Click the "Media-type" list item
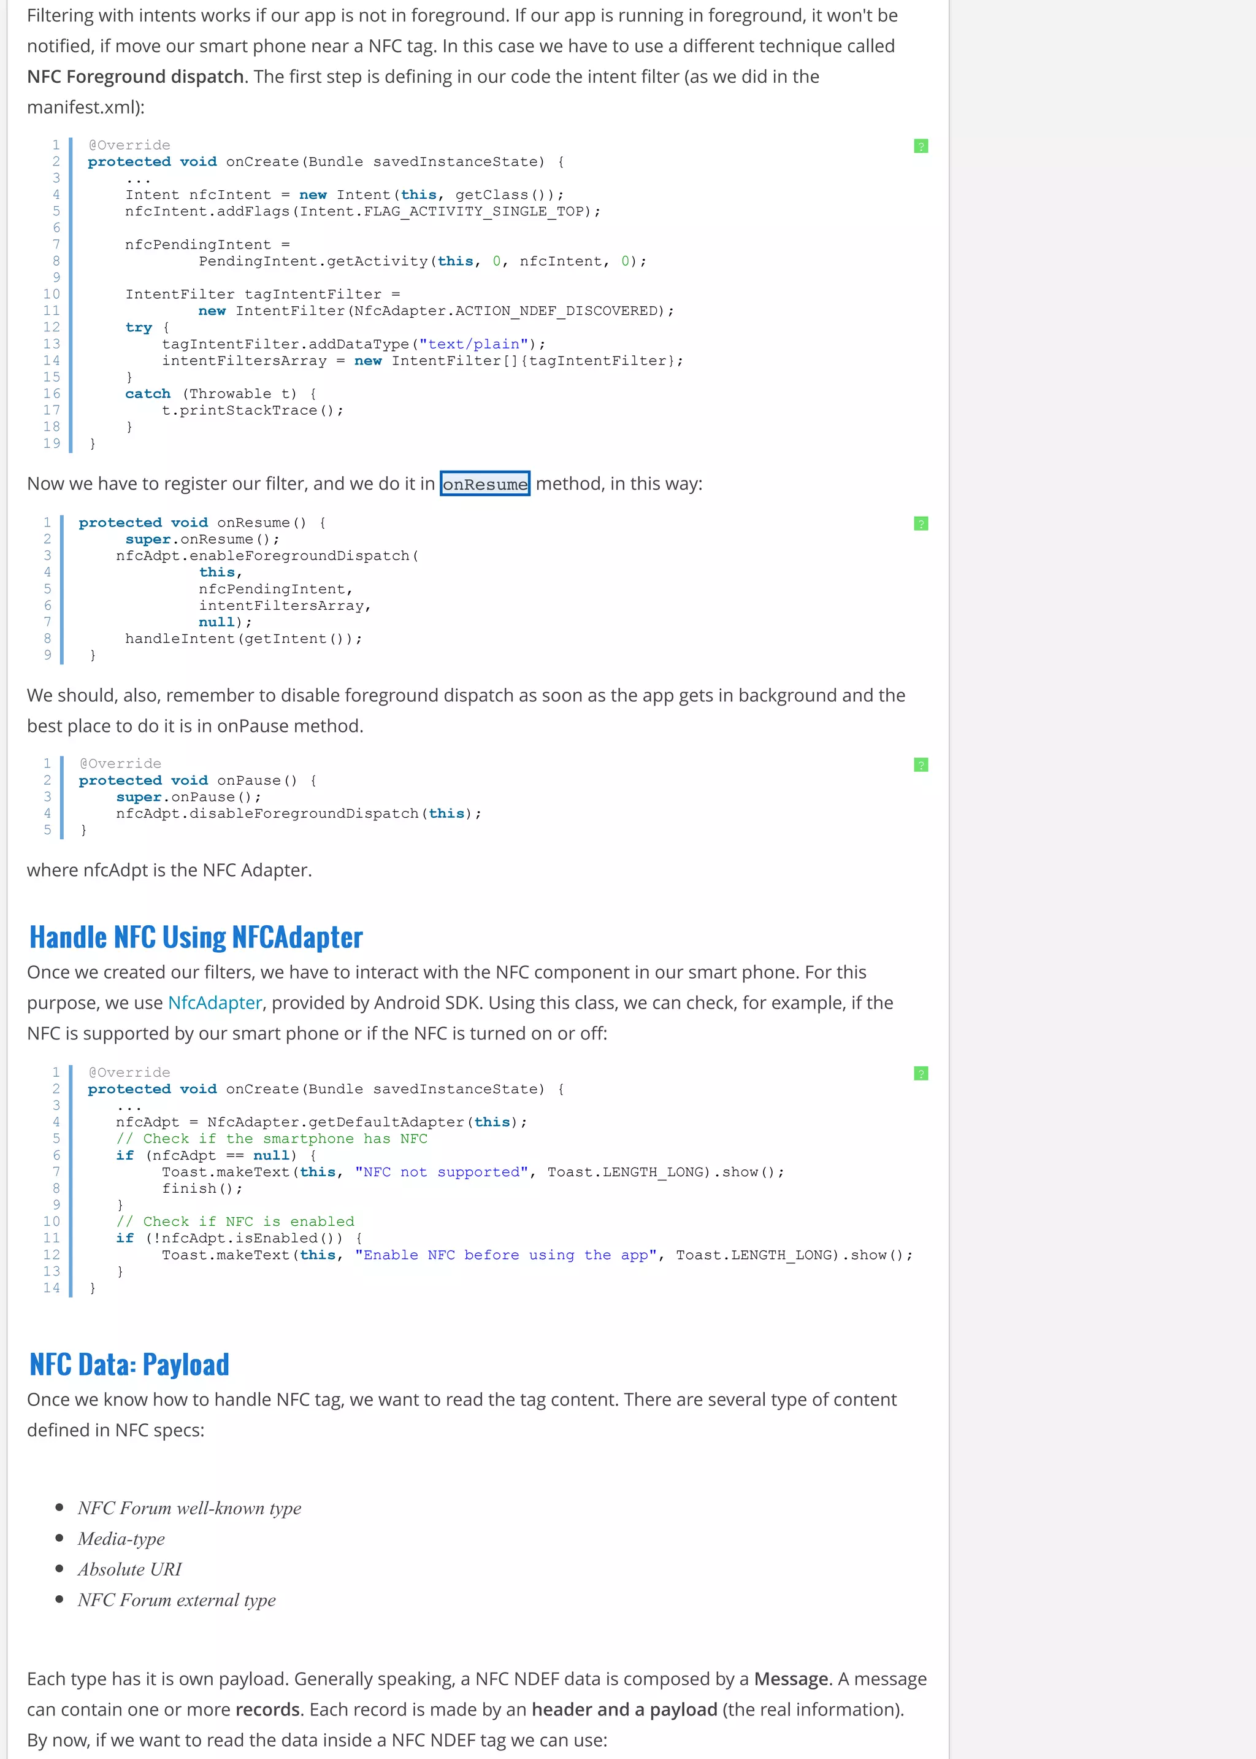The height and width of the screenshot is (1759, 1256). click(x=121, y=1539)
